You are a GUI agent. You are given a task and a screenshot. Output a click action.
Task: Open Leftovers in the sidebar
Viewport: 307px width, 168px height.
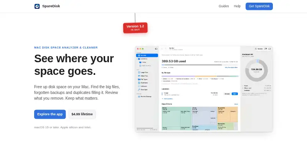(142, 86)
